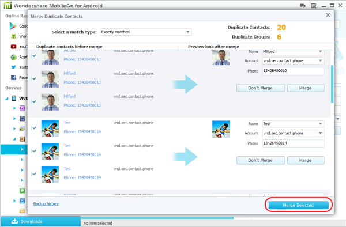Screen dimensions: 346x227
Task: Open the Facebook sidebar icon
Action: [13, 77]
